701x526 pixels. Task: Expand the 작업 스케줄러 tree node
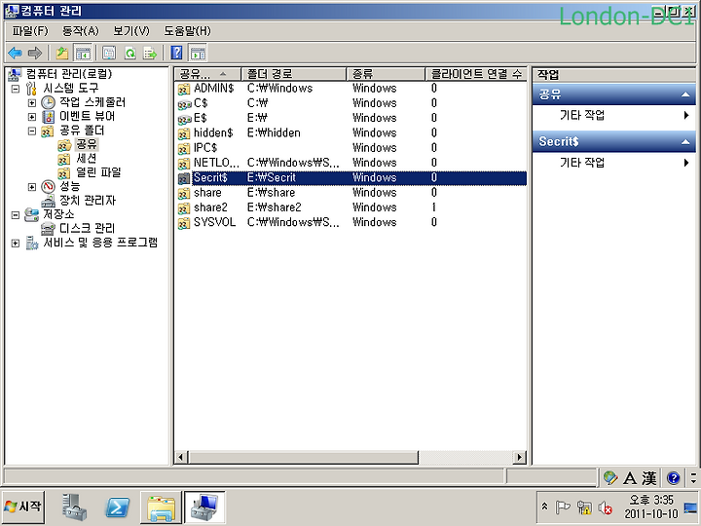[32, 103]
